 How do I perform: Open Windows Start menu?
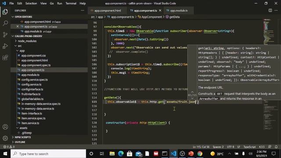tap(5, 154)
